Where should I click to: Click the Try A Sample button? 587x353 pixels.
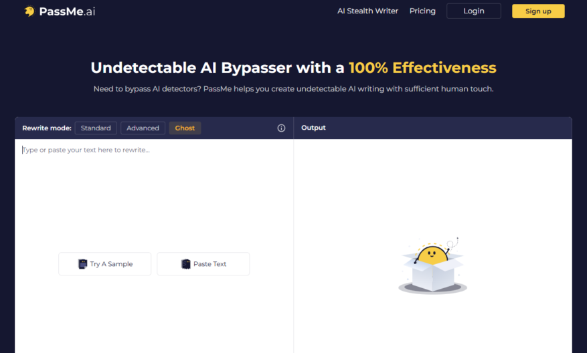point(105,263)
